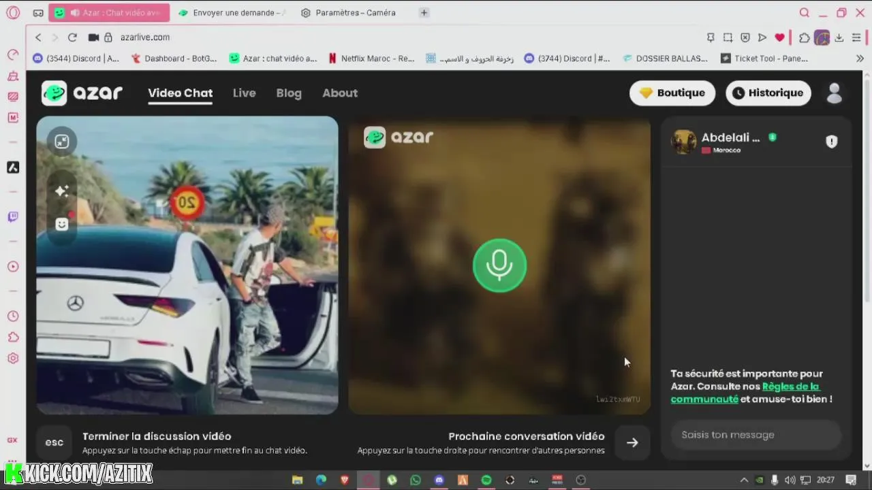Open the easy setup sliders icon
The image size is (872, 490).
tap(857, 37)
